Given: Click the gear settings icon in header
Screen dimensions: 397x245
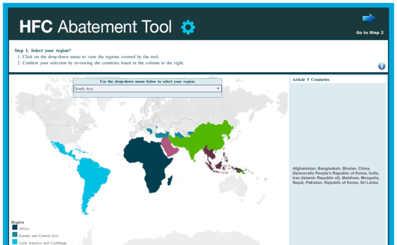Looking at the screenshot, I should coord(188,26).
